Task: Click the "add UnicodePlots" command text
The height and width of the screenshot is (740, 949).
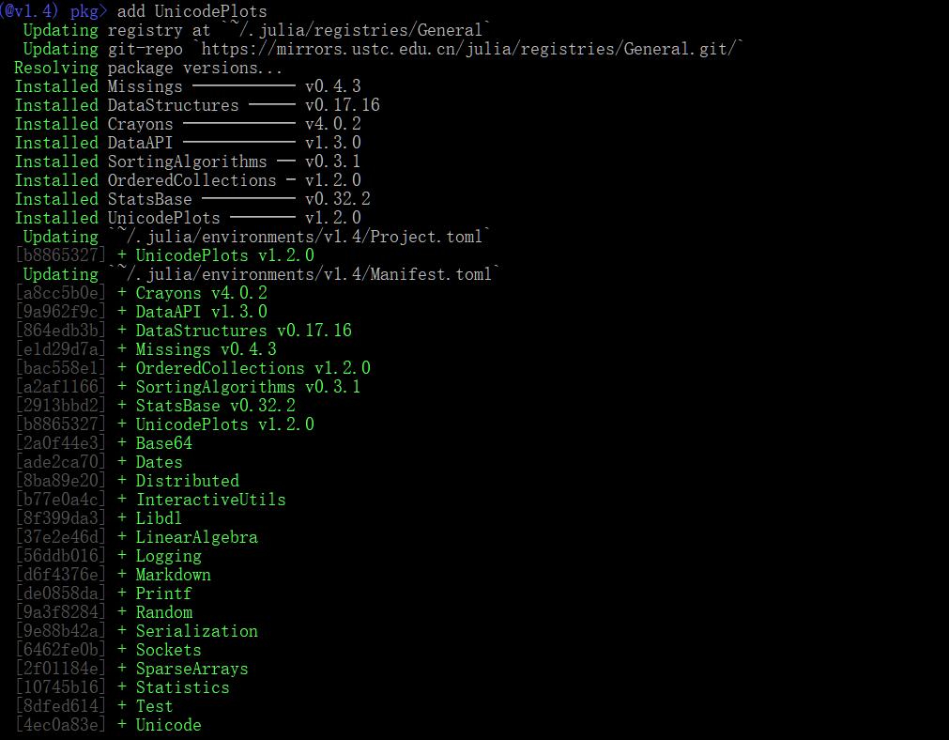Action: (x=191, y=11)
